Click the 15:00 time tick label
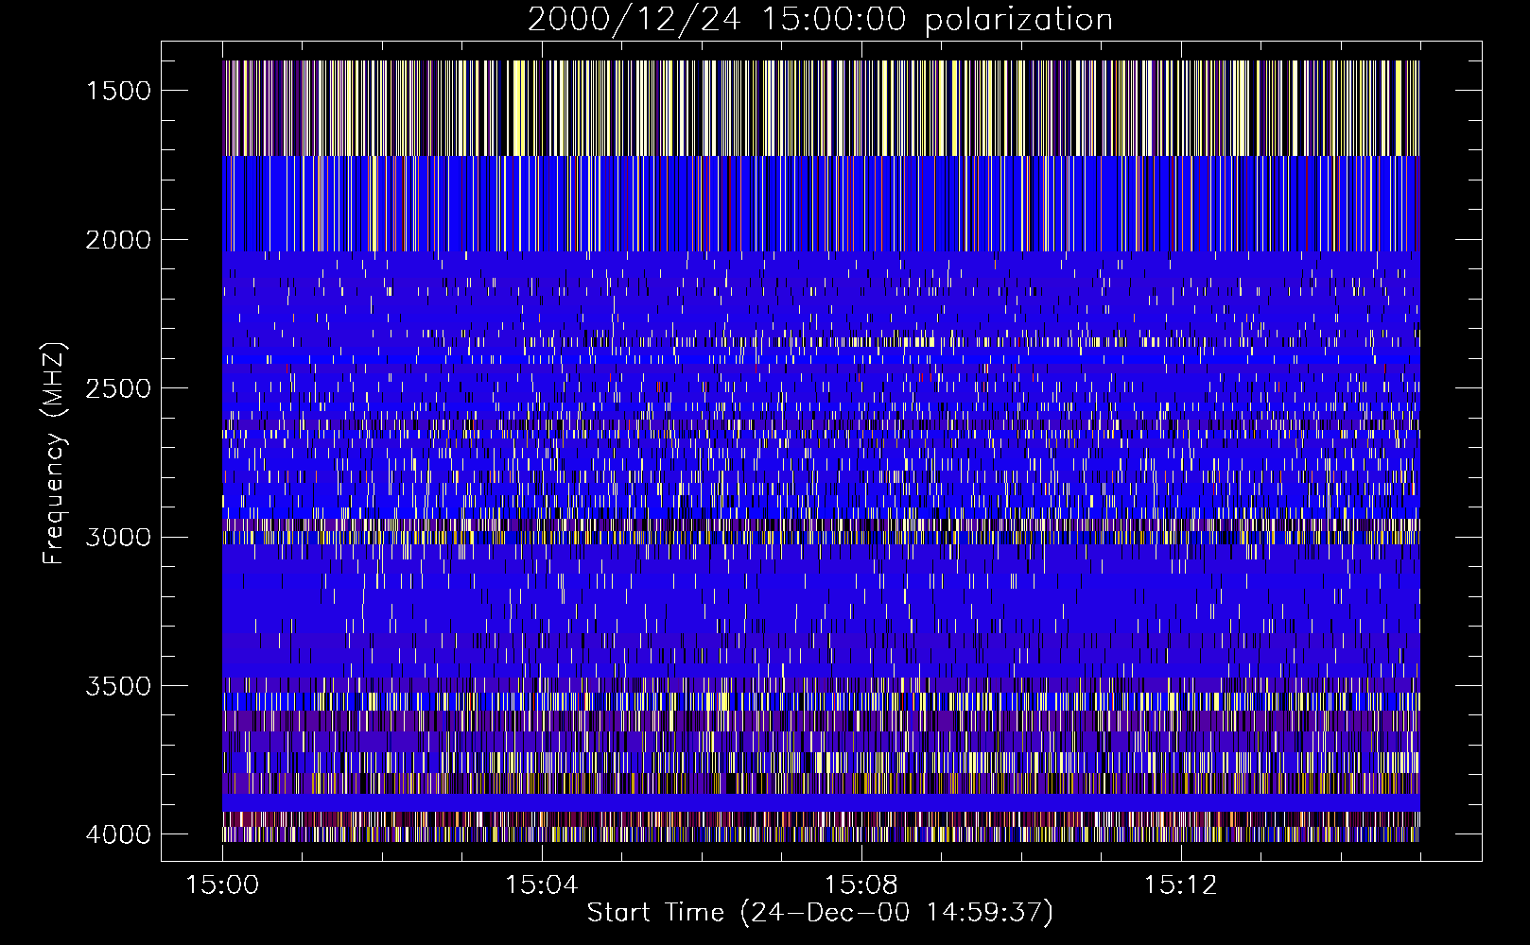This screenshot has width=1530, height=945. click(222, 885)
